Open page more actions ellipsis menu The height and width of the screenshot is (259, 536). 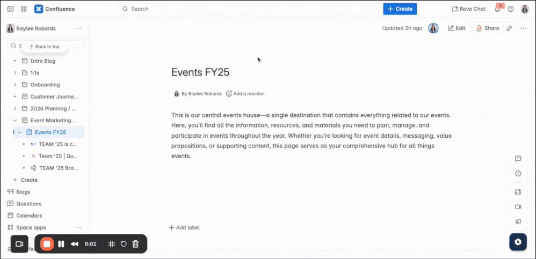tap(523, 28)
